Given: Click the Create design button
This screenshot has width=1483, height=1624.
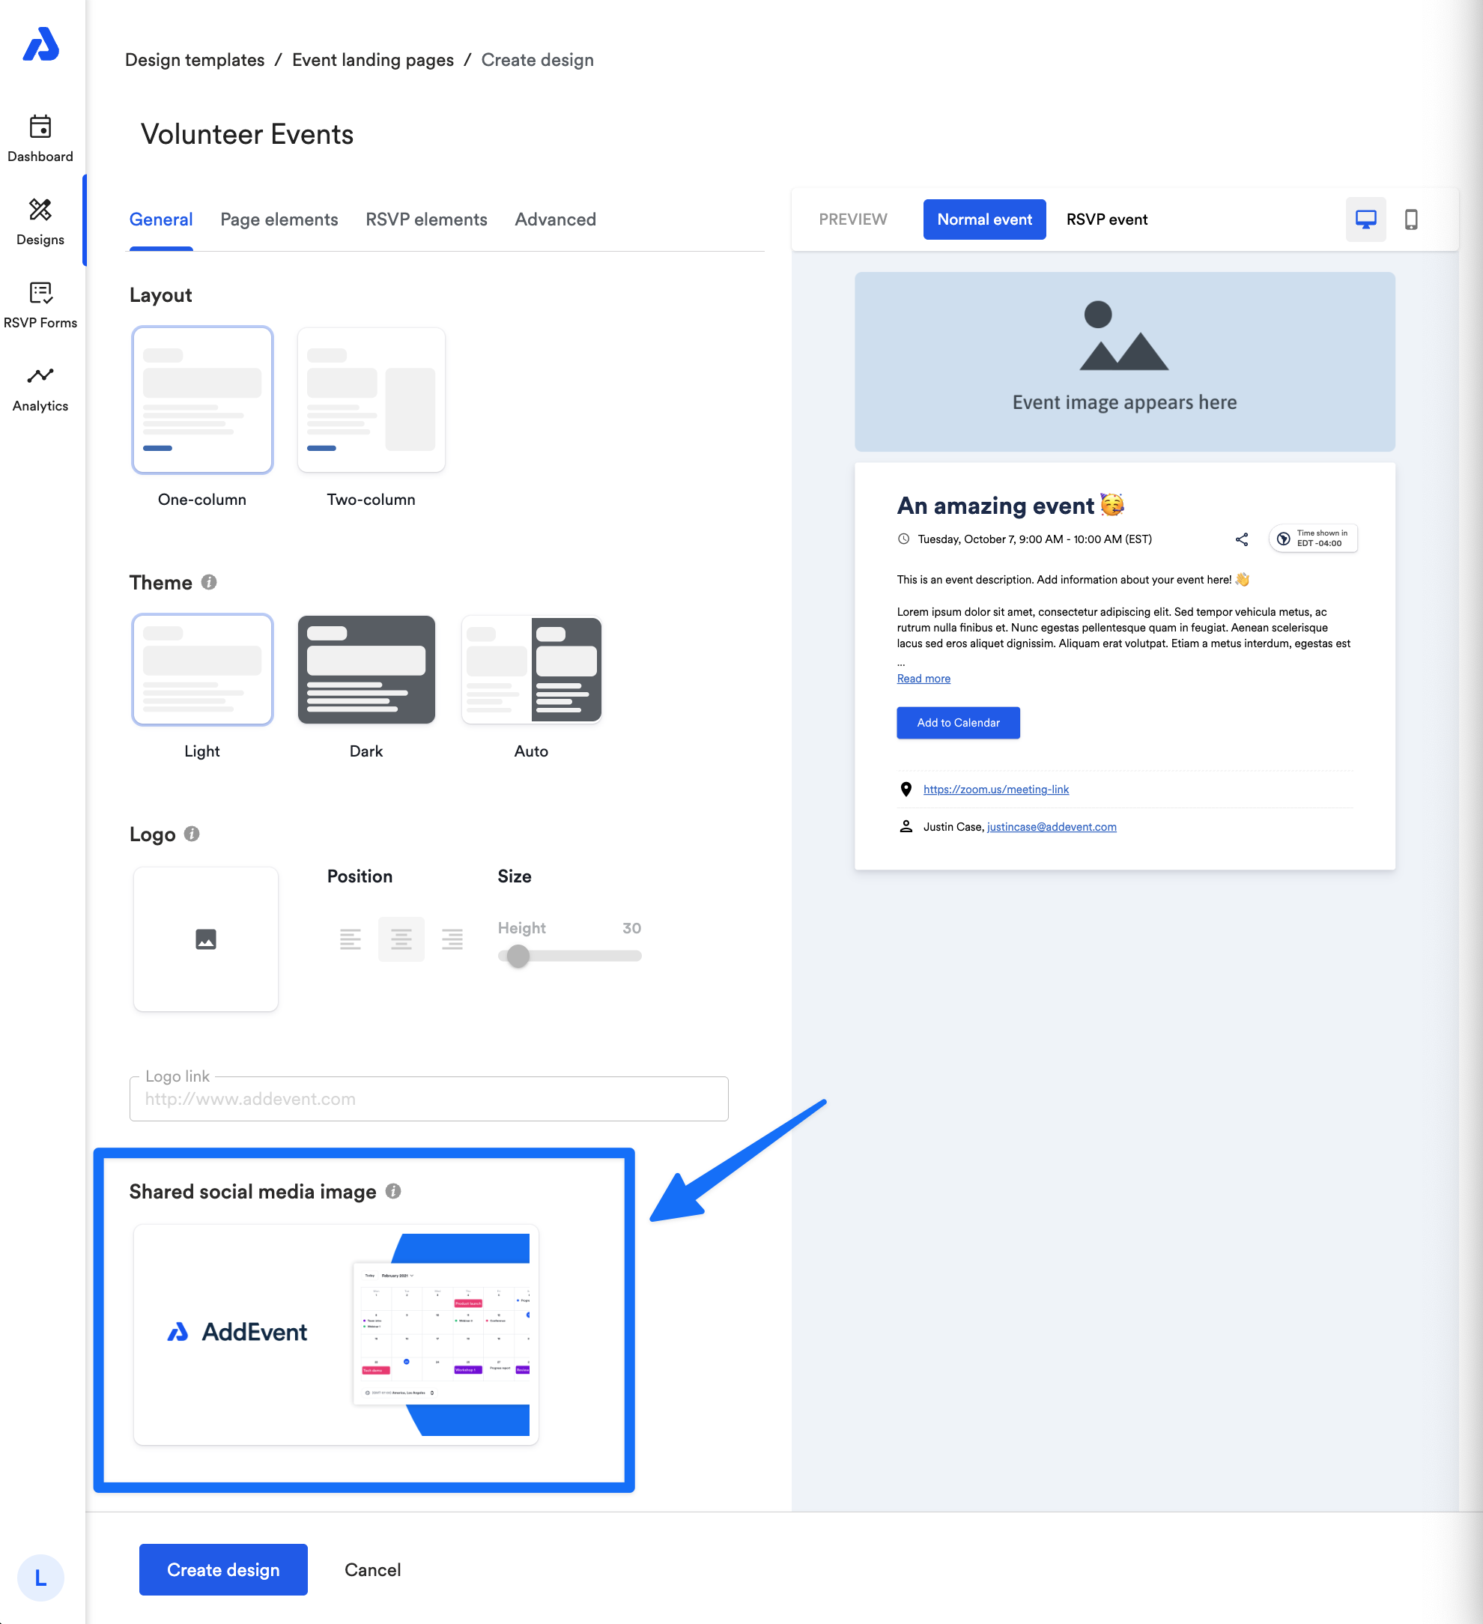Looking at the screenshot, I should [223, 1569].
